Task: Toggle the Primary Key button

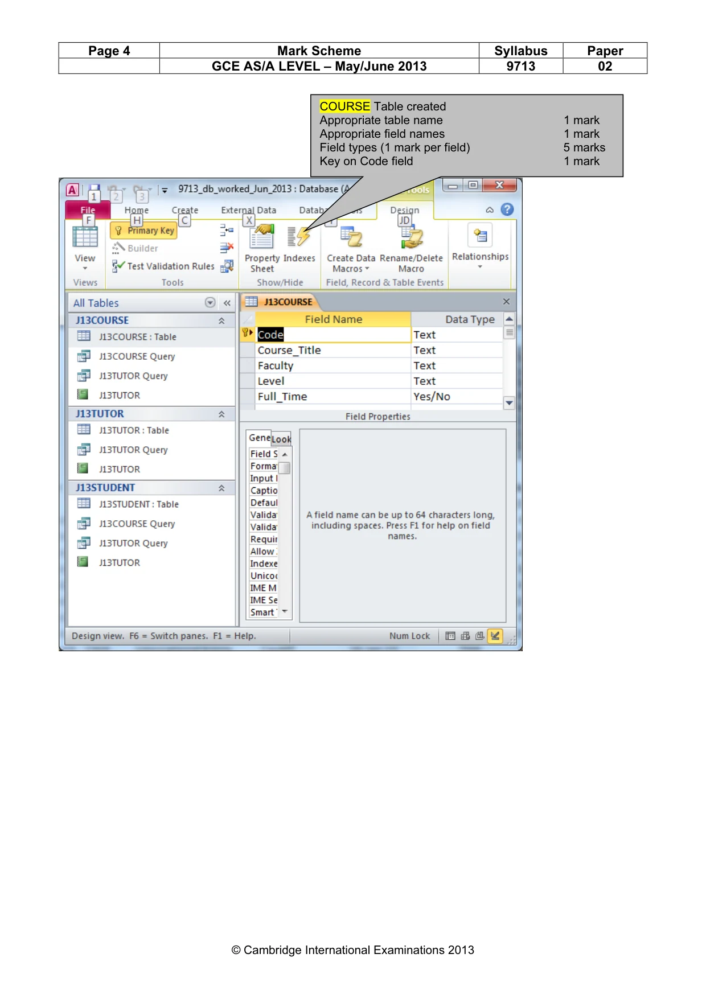Action: tap(145, 231)
